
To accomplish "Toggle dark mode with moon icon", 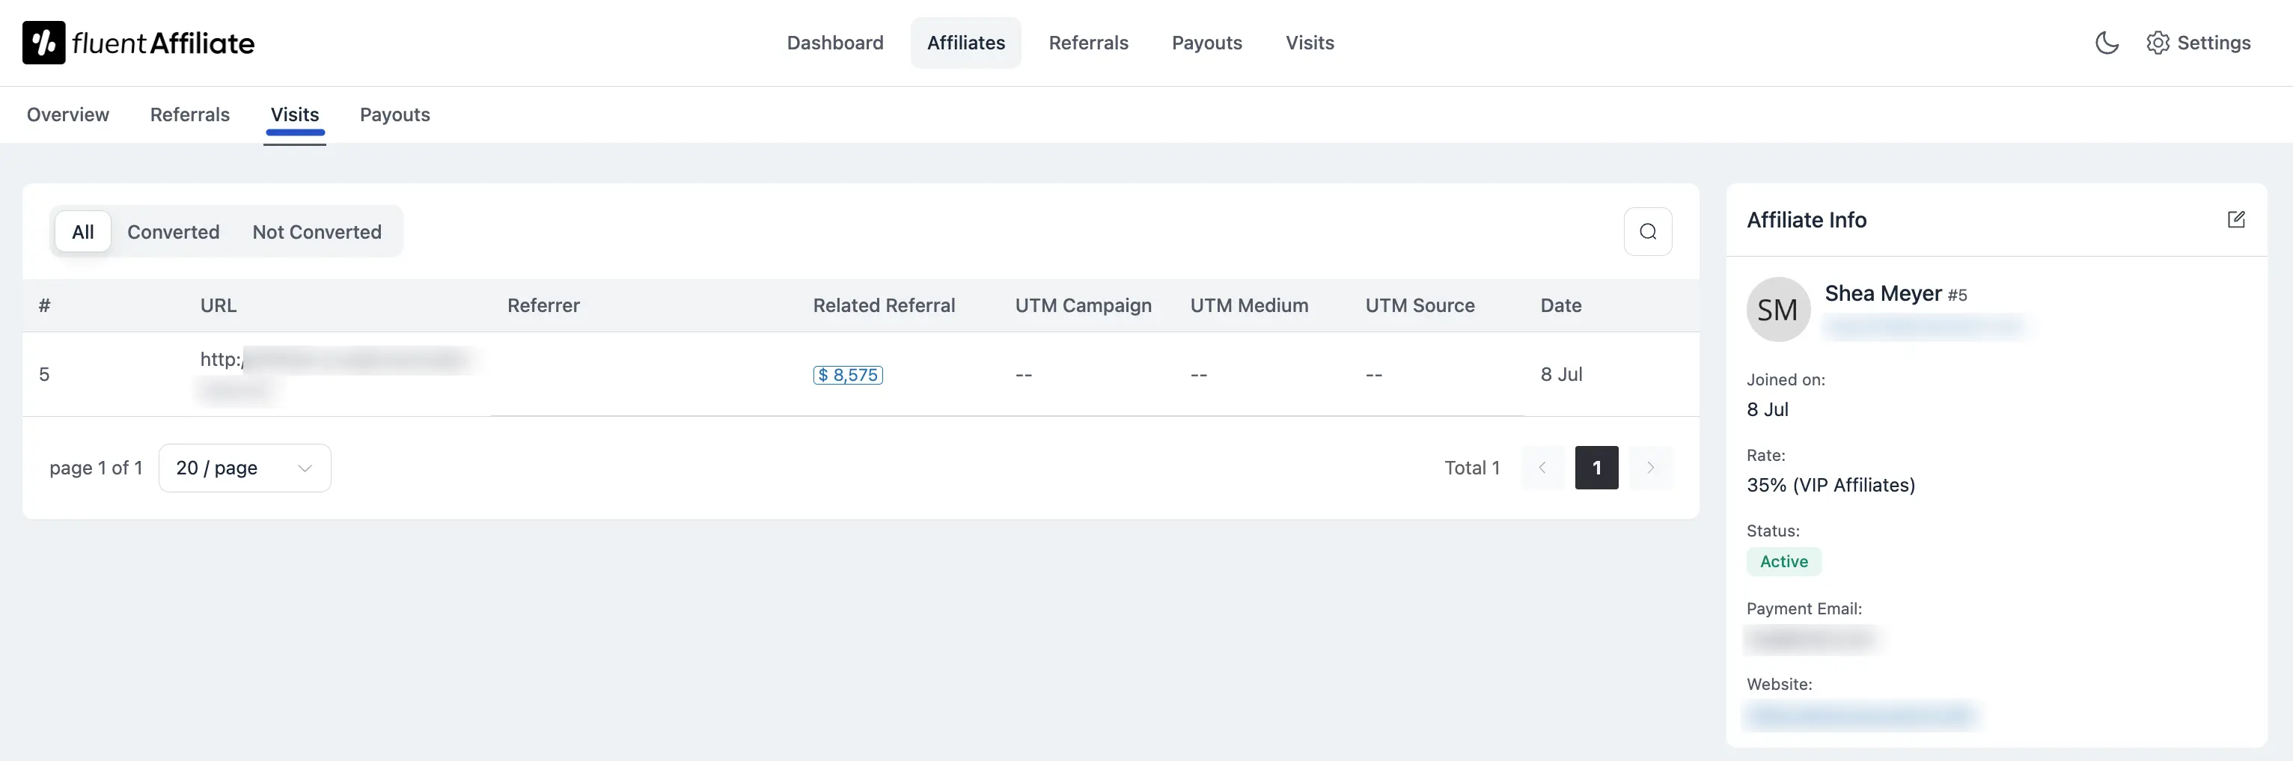I will coord(2106,42).
